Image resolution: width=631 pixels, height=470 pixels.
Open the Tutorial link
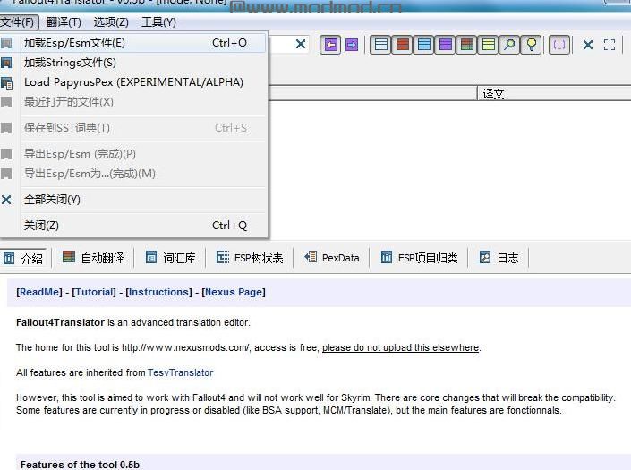click(x=94, y=292)
